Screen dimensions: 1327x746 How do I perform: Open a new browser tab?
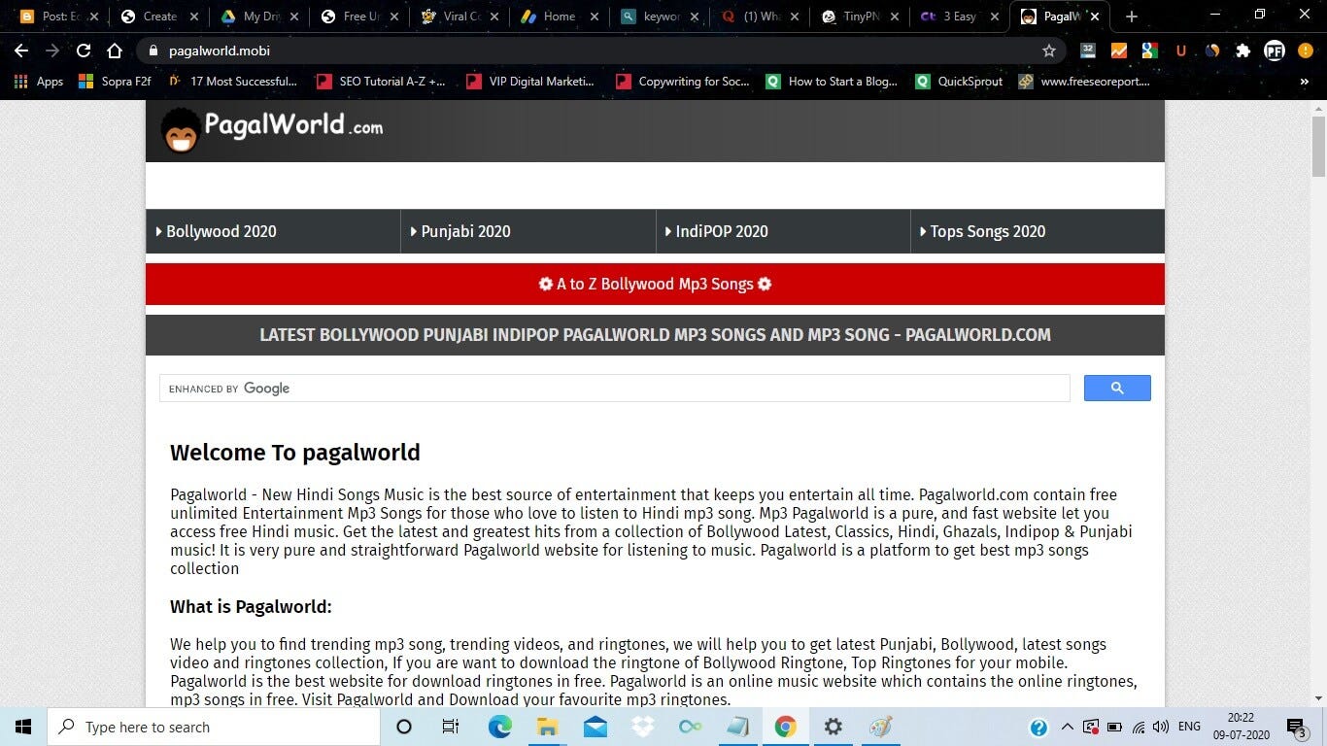(1131, 17)
